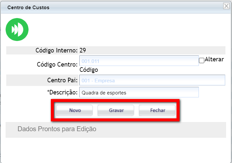Click the Alterar text beside the checkbox

click(214, 60)
